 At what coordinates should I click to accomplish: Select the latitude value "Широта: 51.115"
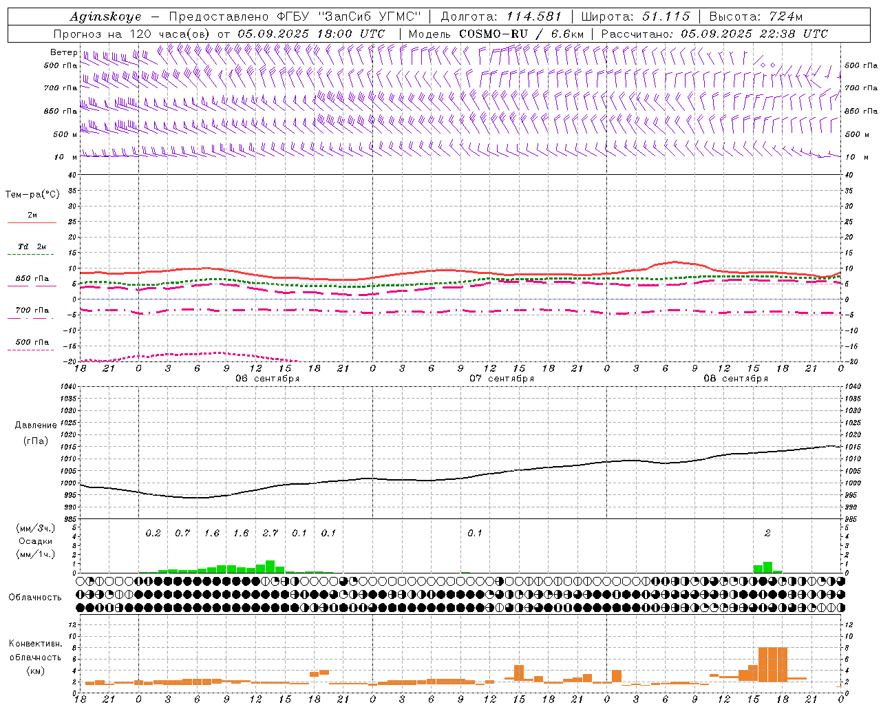coord(635,17)
